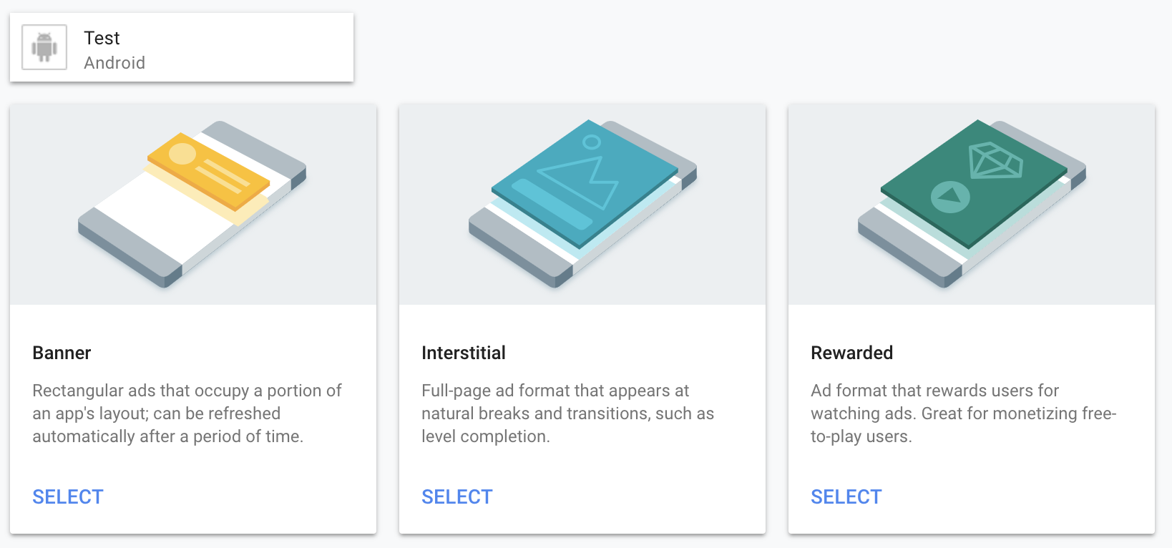This screenshot has height=548, width=1172.
Task: Click the play triangle icon on Rewarded illustration
Action: click(x=949, y=196)
